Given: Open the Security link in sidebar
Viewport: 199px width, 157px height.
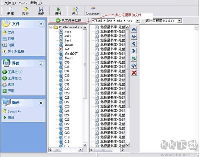Looking at the screenshot, I should [14, 111].
